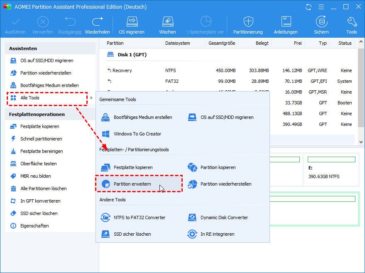Click scroll down arrow of partition list
Image resolution: width=365 pixels, height=273 pixels.
coord(361,142)
